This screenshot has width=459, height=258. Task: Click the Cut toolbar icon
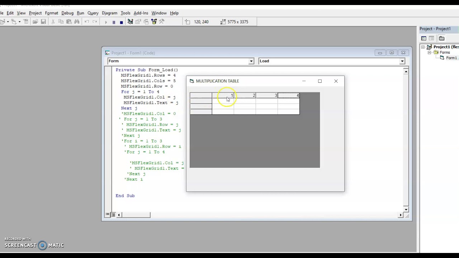point(53,22)
